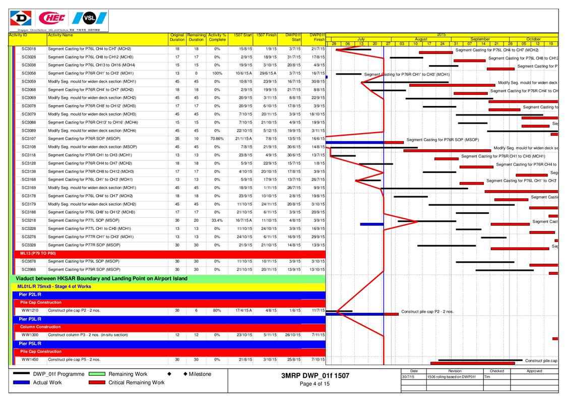Select the Pier P2L/R group band
566x400 pixels.
[169, 295]
